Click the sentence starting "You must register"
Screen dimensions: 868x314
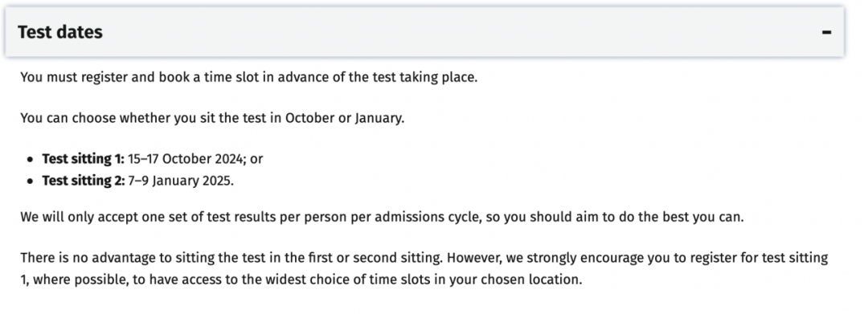(x=248, y=77)
